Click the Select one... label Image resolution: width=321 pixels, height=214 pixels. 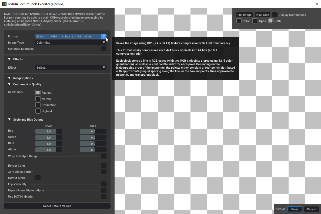coord(16,92)
